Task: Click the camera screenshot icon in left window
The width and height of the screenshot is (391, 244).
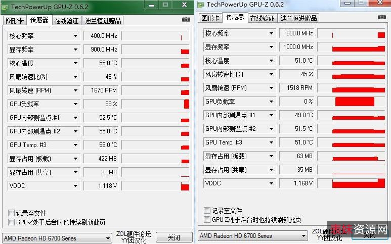Action: click(186, 19)
